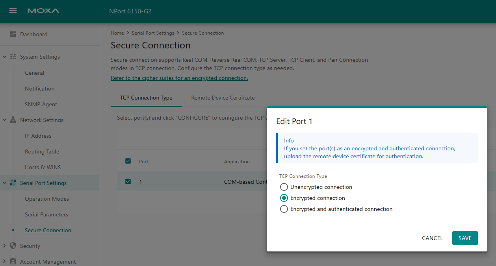Go to Operation Modes in sidebar

pyautogui.click(x=47, y=199)
